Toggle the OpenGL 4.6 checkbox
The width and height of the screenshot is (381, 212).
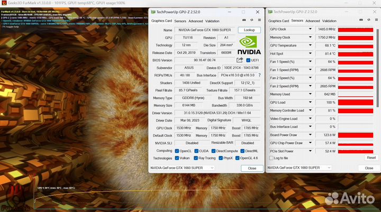238,158
